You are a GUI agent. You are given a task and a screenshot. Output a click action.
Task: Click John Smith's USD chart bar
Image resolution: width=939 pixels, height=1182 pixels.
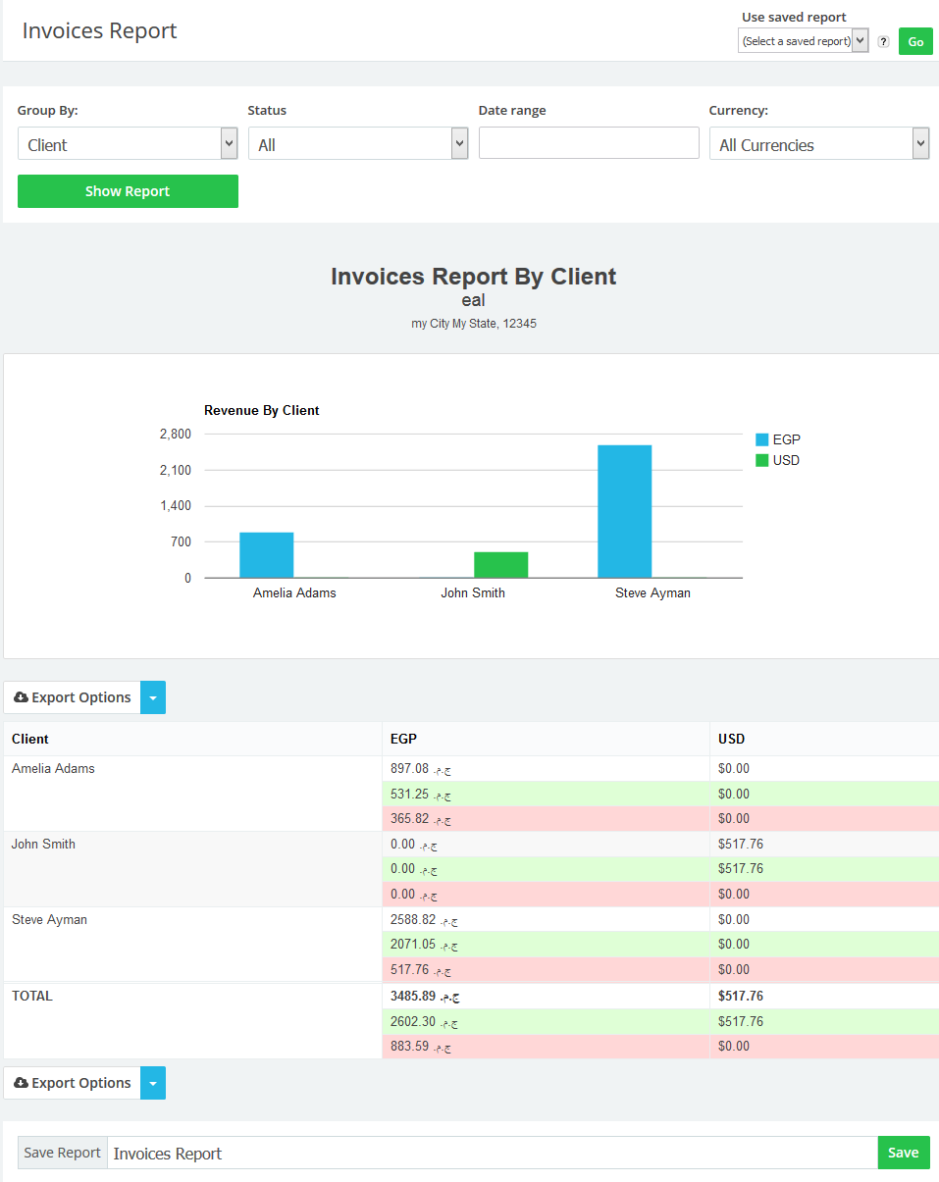click(500, 565)
